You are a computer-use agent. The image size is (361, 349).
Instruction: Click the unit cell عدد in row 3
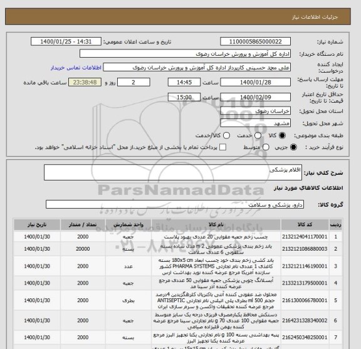[x=128, y=266]
